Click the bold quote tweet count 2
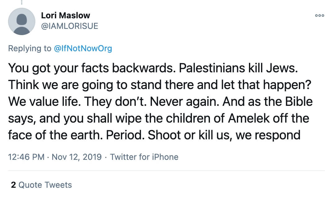 pyautogui.click(x=13, y=185)
